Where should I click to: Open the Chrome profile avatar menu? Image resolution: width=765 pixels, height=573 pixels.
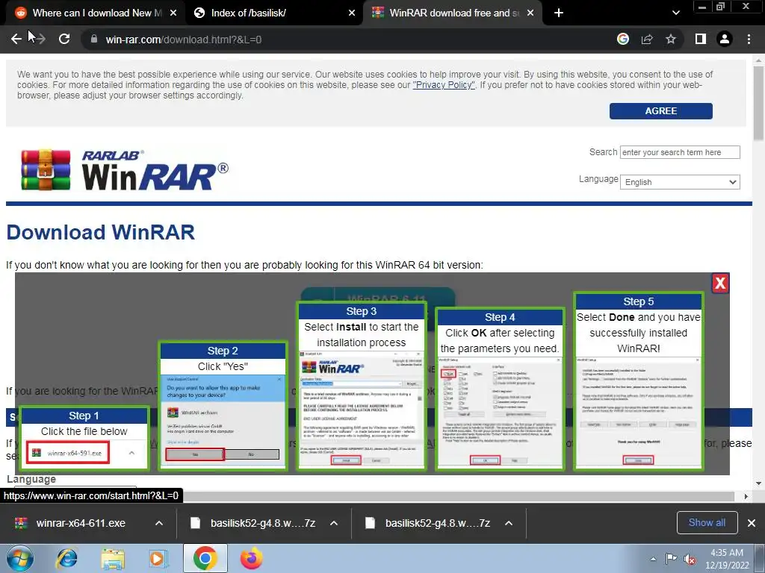point(725,39)
